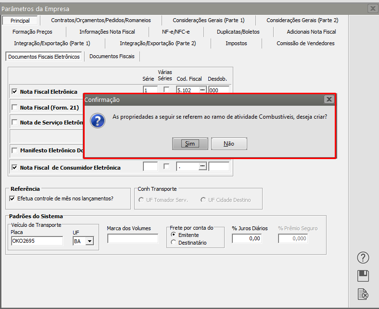Uncheck Nota Fiscal Eletrônica
Viewport: 379px width, 309px height.
(x=14, y=92)
